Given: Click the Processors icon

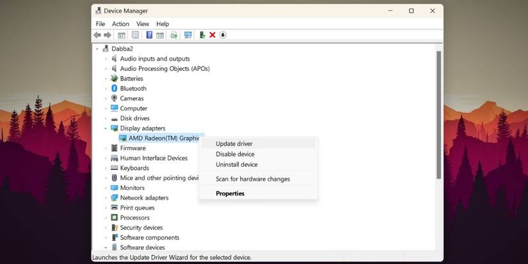Looking at the screenshot, I should [x=115, y=217].
